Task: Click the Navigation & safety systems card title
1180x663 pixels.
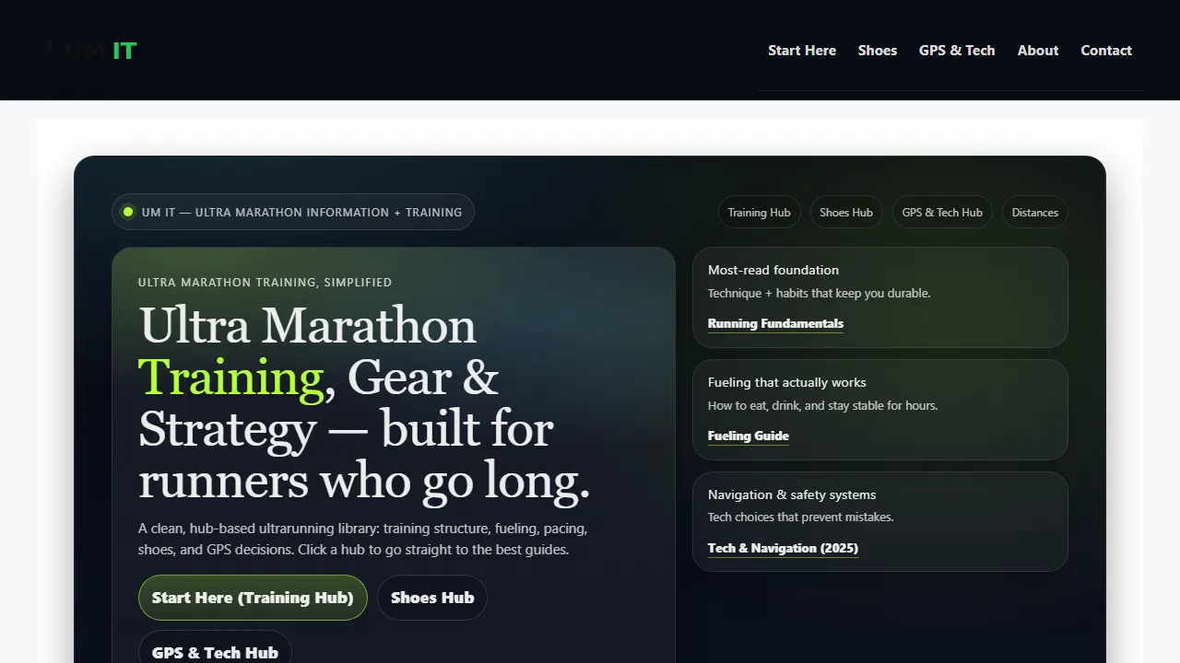Action: point(791,494)
